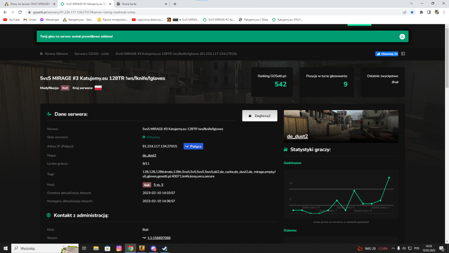Open the Raport mniejszości bookmark
Image resolution: width=449 pixels, height=253 pixels.
point(113,20)
